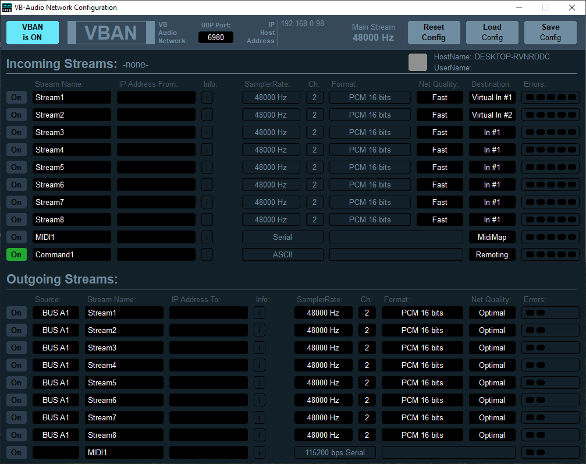Toggle incoming Stream6 On button

pos(16,185)
